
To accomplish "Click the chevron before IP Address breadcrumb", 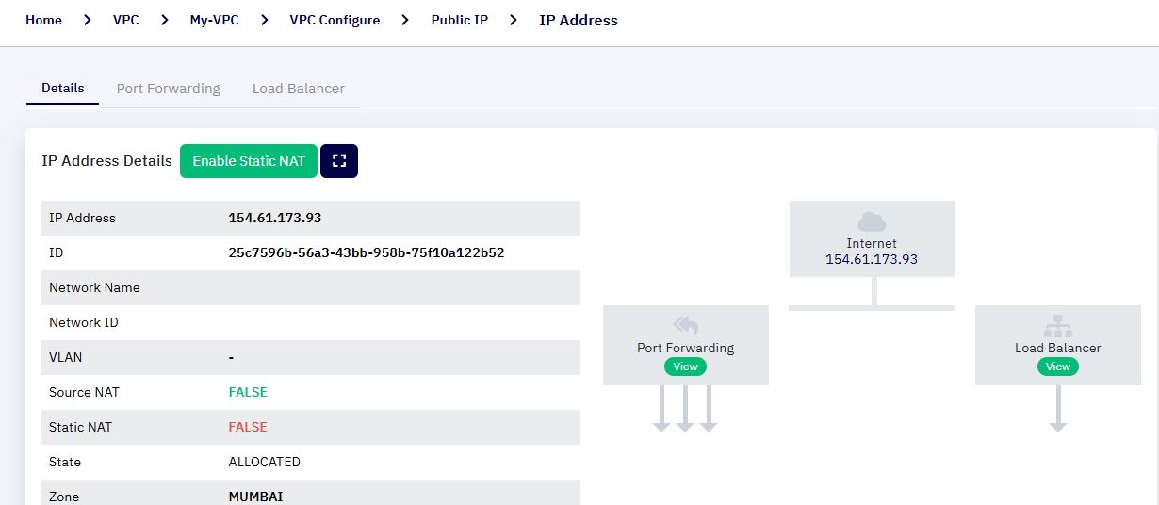I will pyautogui.click(x=514, y=20).
